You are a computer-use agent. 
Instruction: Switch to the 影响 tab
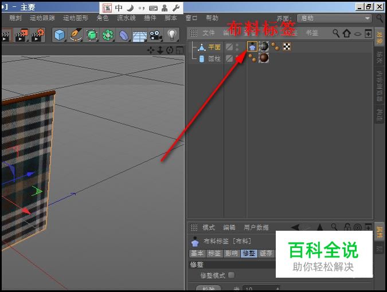point(232,253)
